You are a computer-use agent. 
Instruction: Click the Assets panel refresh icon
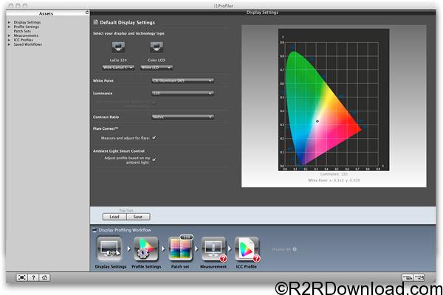click(86, 13)
